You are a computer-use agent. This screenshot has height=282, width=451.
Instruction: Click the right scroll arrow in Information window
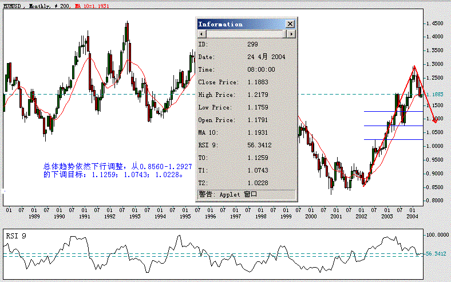coord(291,34)
